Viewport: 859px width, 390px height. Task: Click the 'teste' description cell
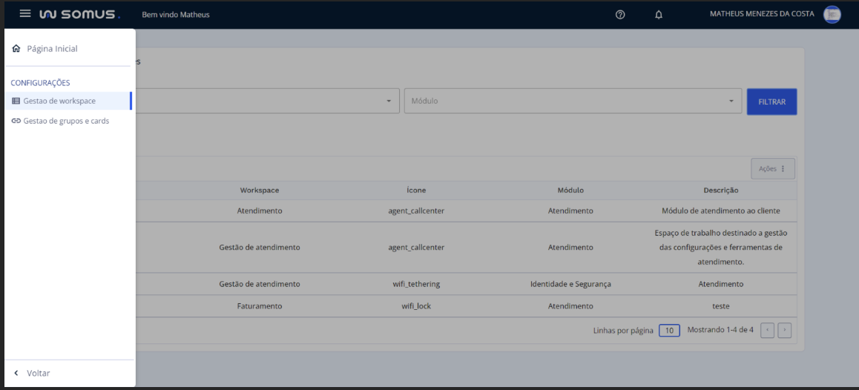[x=721, y=306]
